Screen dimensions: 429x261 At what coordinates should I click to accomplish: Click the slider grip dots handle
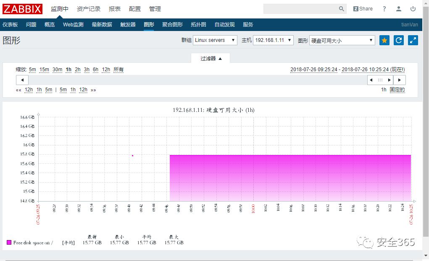tap(380, 80)
